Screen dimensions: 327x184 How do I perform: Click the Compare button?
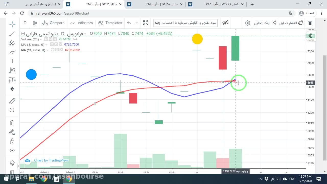coord(53,23)
